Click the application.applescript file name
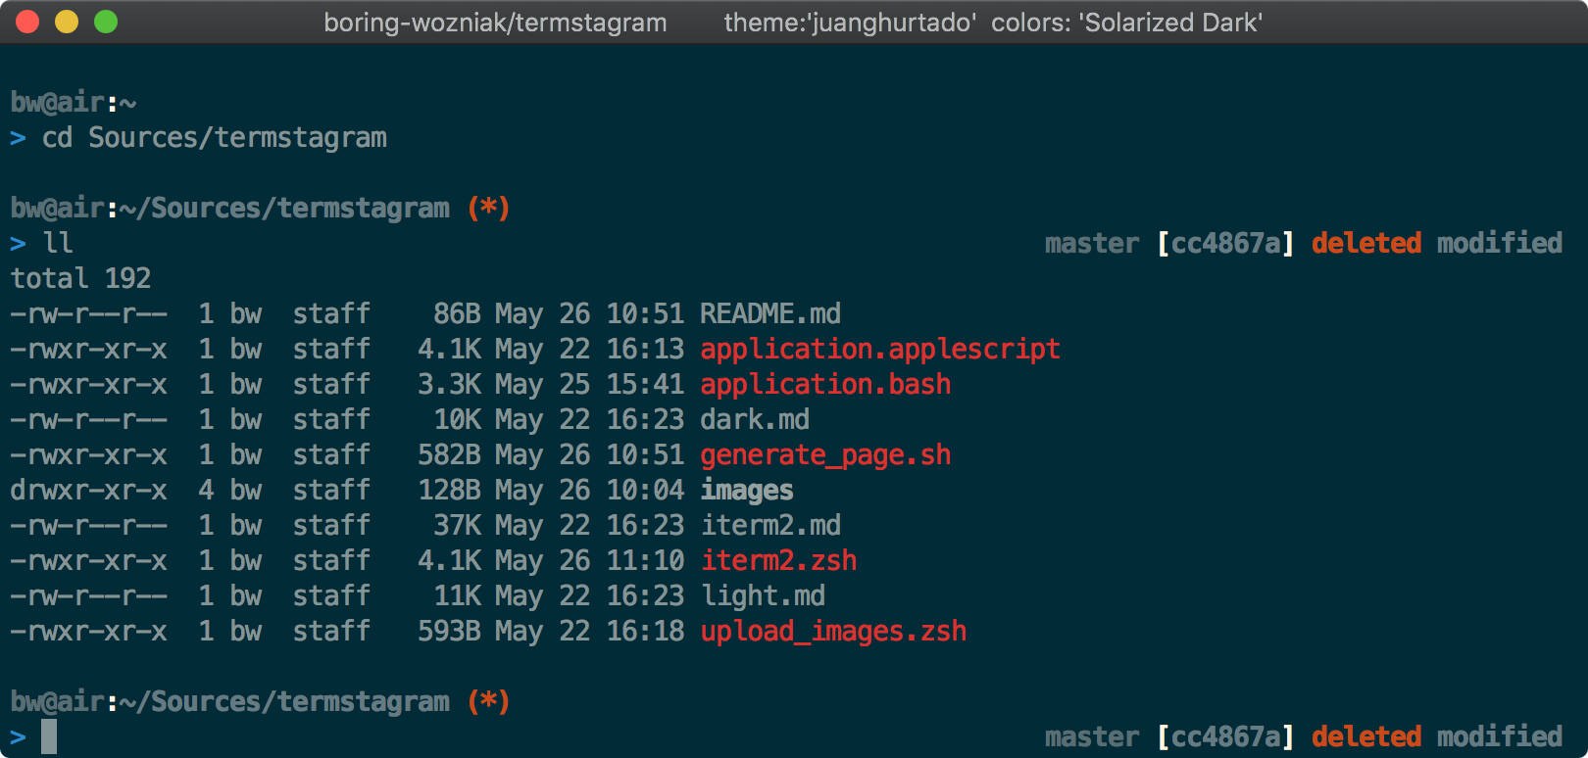 (x=879, y=349)
